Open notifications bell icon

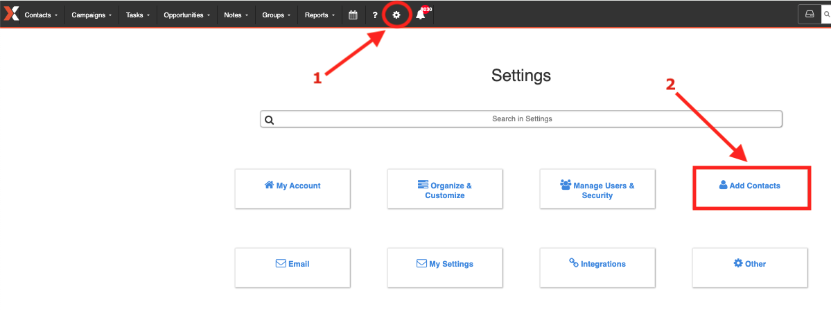[420, 15]
